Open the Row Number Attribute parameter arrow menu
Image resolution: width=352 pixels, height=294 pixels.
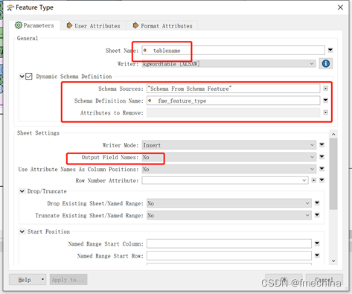click(321, 180)
